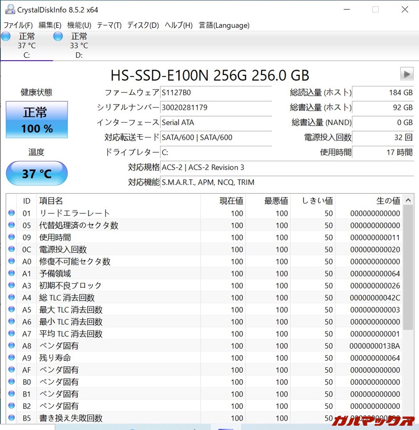Screen dimensions: 419x430
Task: Click the status indicator for 書き換え失敗回数
Action: click(11, 418)
